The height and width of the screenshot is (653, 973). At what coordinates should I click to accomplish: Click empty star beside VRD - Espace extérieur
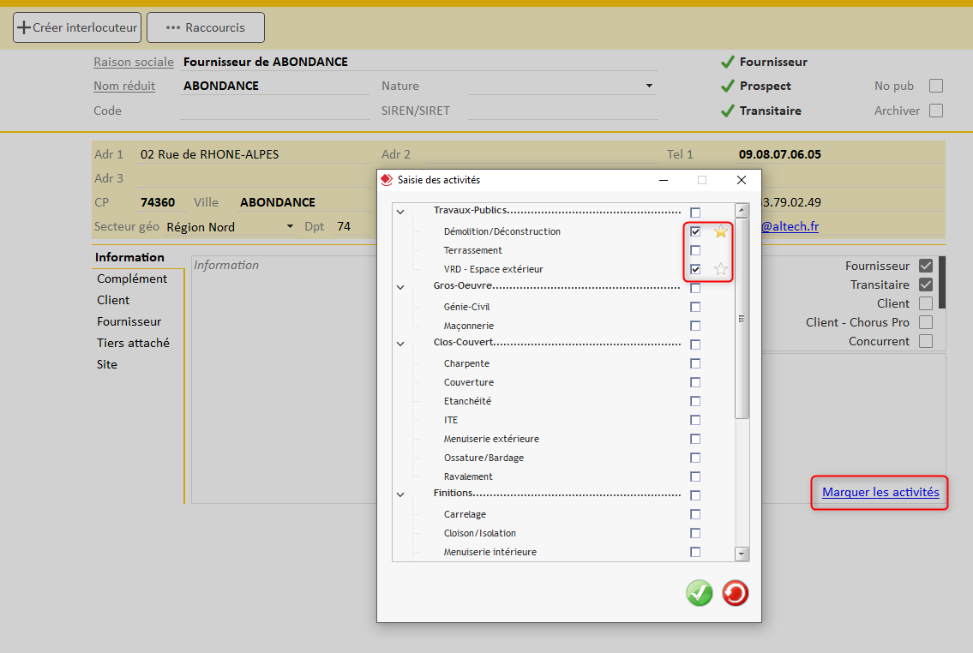[x=721, y=269]
